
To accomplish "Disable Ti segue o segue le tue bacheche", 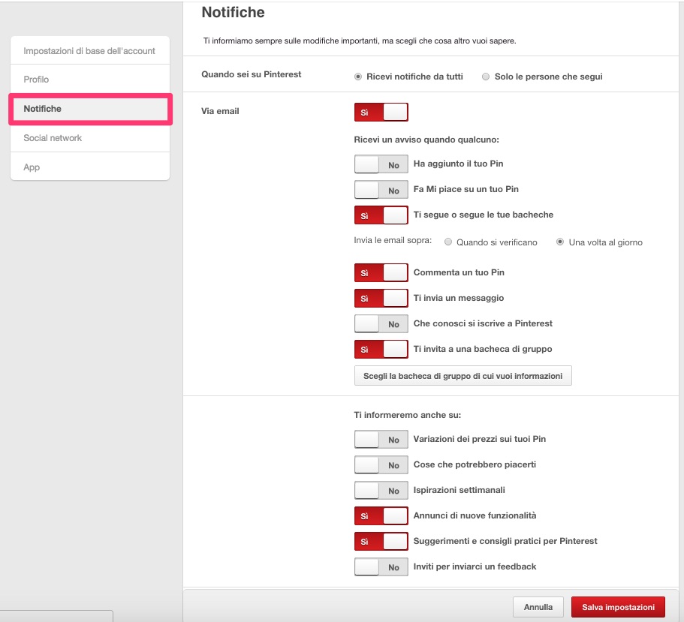I will [381, 215].
